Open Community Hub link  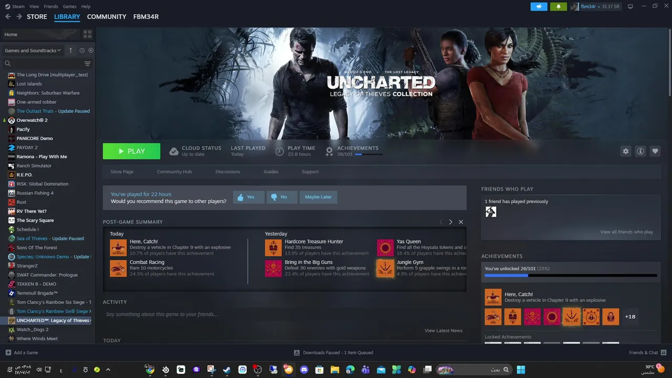174,172
